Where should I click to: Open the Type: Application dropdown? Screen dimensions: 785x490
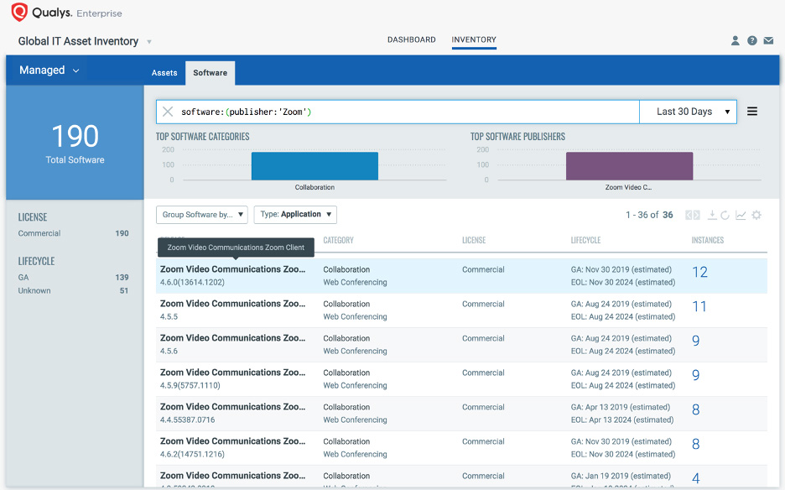(x=295, y=215)
